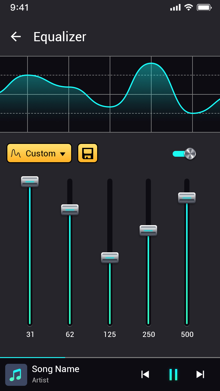This screenshot has width=220, height=391.
Task: Tap the waveform icon in preset button
Action: click(16, 153)
